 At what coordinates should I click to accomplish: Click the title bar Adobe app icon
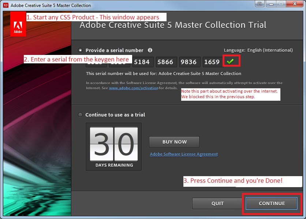click(x=6, y=5)
